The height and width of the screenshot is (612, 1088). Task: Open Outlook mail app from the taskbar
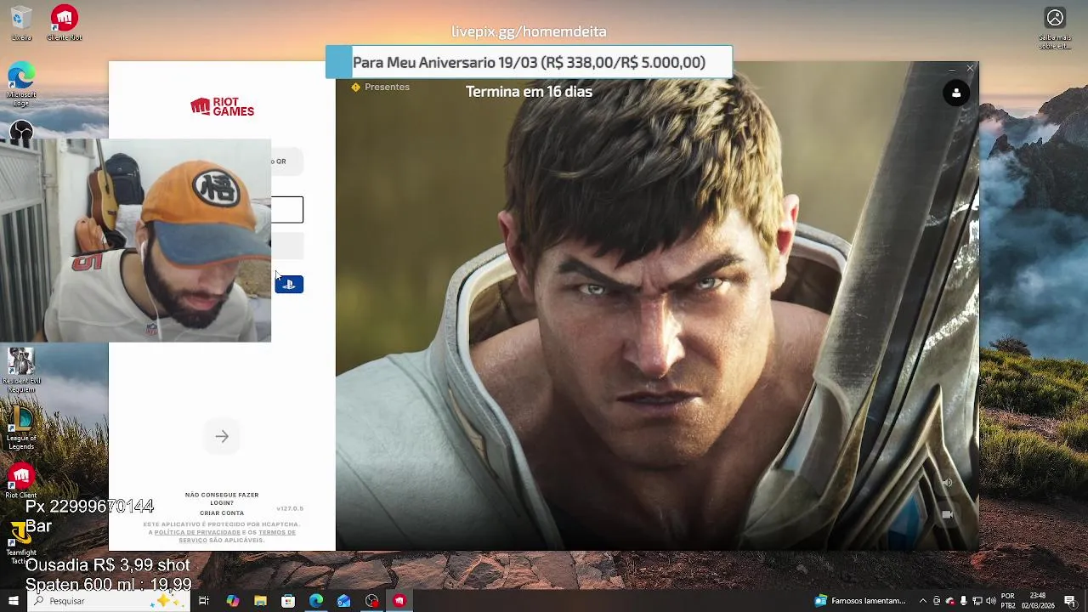click(x=343, y=601)
